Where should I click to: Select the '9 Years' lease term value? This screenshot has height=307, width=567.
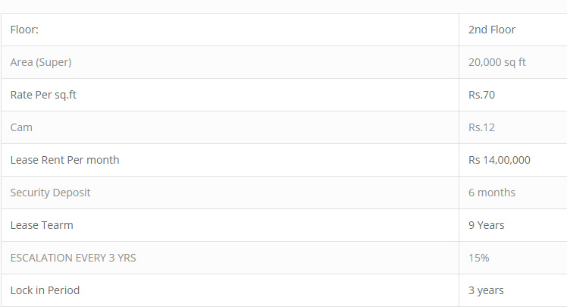click(487, 225)
